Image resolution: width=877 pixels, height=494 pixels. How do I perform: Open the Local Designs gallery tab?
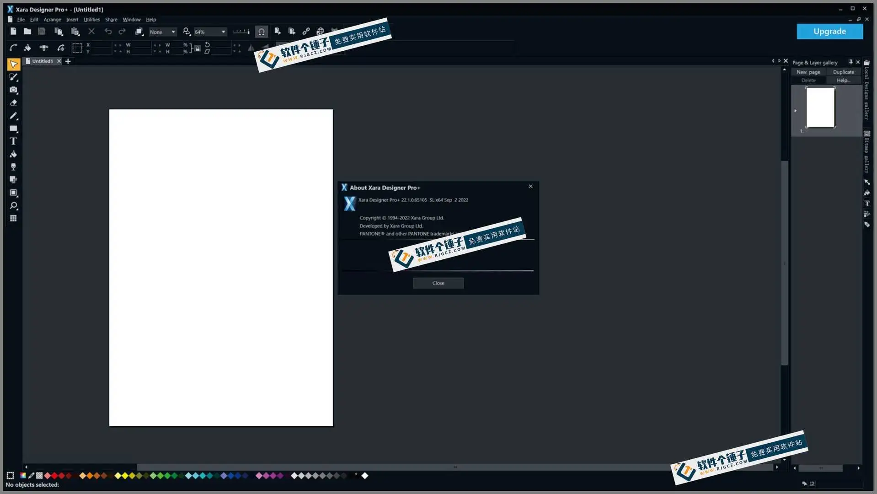click(x=866, y=91)
